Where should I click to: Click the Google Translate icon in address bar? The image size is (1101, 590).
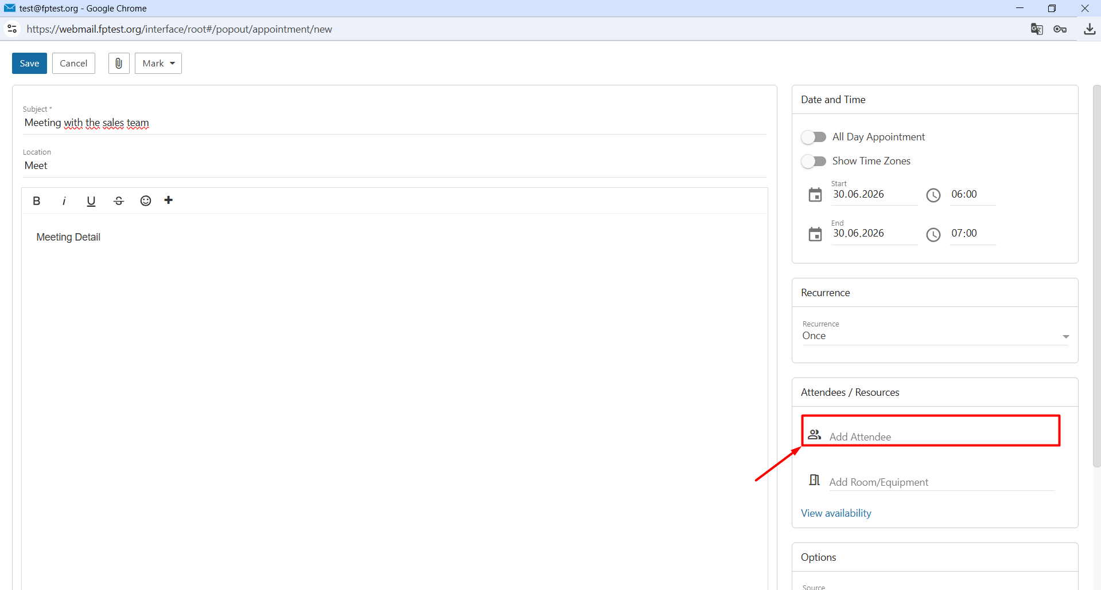point(1037,29)
